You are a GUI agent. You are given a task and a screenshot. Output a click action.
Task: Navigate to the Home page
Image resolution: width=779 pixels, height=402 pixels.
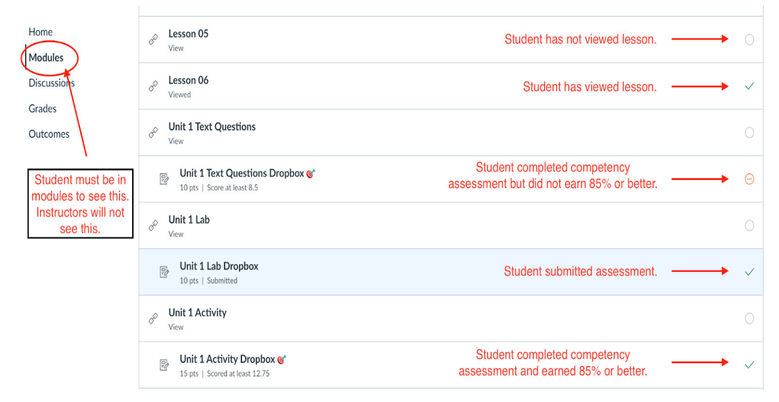(x=41, y=32)
